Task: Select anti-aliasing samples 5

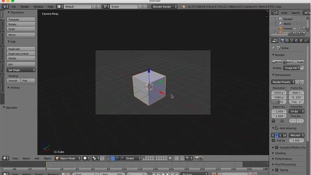Action: coord(273,135)
